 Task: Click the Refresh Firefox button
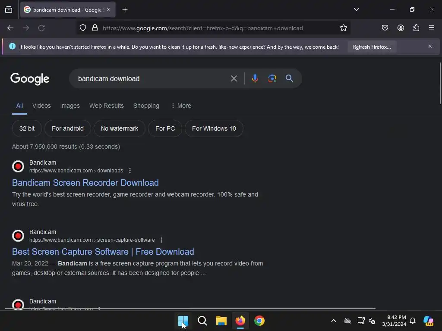click(372, 47)
